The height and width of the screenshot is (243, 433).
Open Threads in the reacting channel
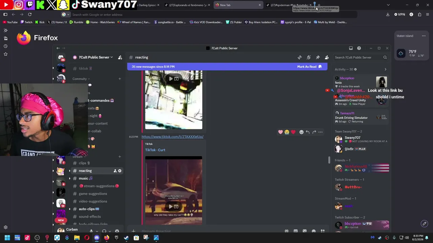300,57
